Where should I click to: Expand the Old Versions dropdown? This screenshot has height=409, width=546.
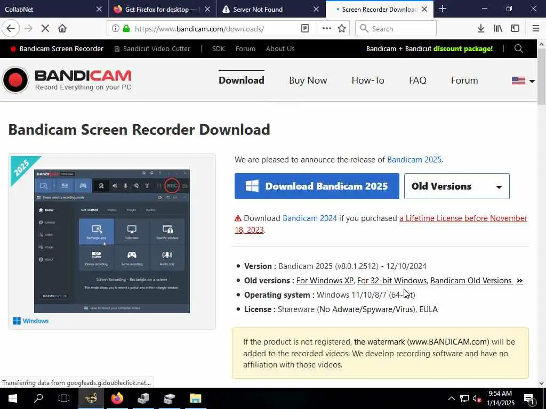point(456,186)
